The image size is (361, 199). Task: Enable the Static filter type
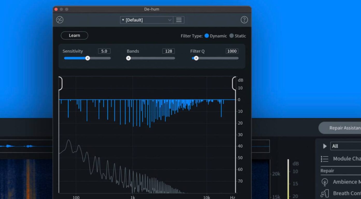pyautogui.click(x=231, y=36)
